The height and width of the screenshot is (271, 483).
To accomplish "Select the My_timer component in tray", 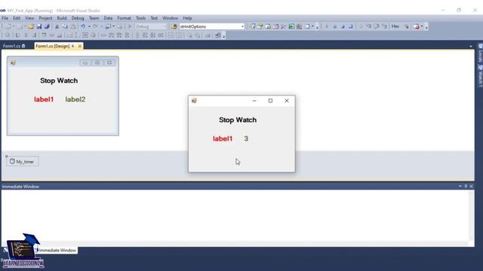I will pos(22,162).
